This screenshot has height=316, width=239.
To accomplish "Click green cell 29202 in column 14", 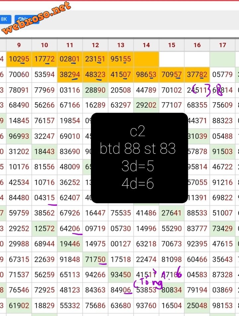I will (x=146, y=105).
